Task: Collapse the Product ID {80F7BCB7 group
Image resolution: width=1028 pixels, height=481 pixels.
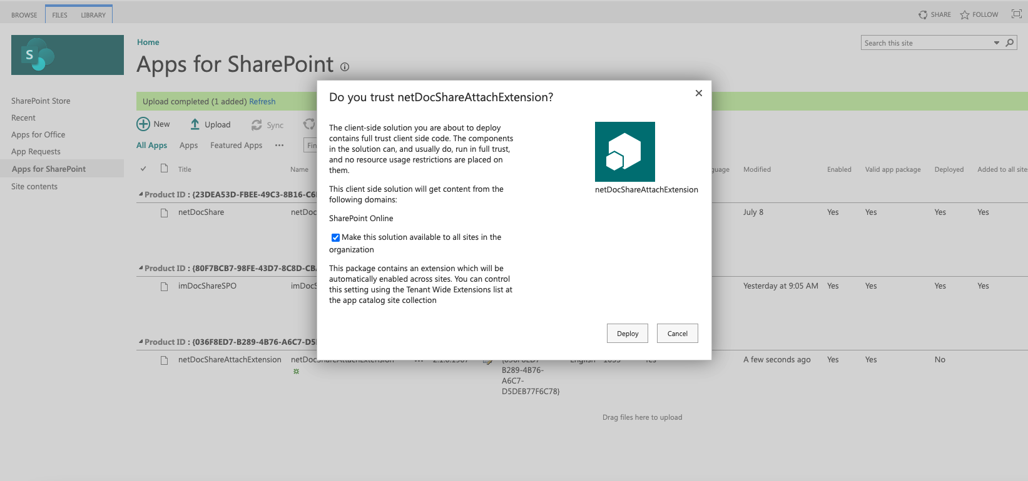Action: (x=141, y=268)
